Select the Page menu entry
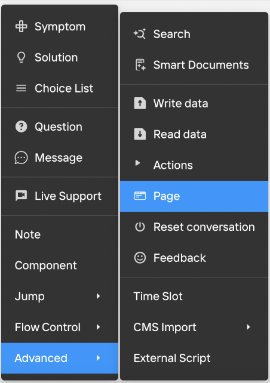The height and width of the screenshot is (383, 270). pyautogui.click(x=194, y=196)
